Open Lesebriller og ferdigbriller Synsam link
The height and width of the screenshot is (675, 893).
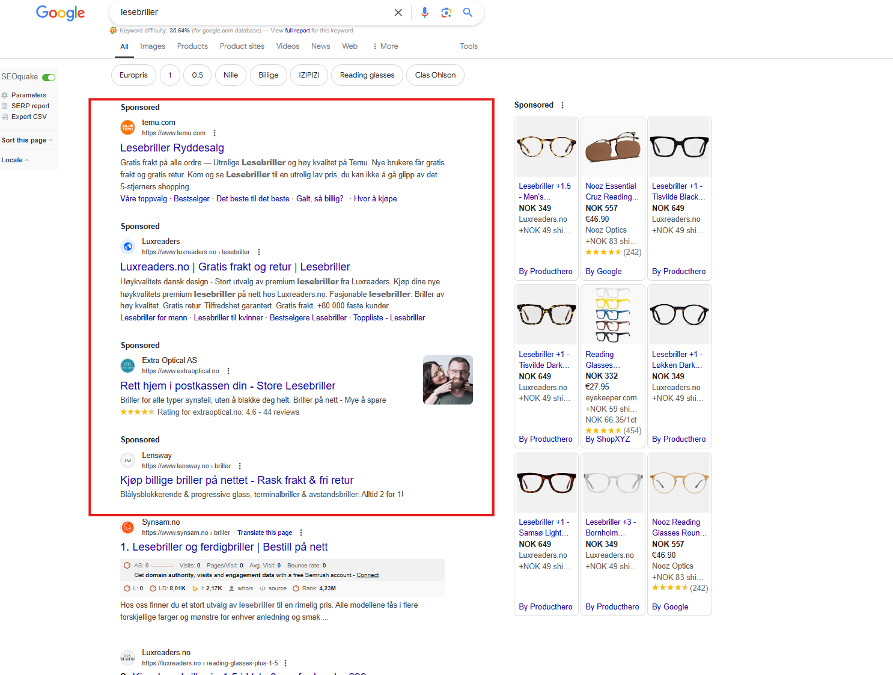pyautogui.click(x=230, y=547)
